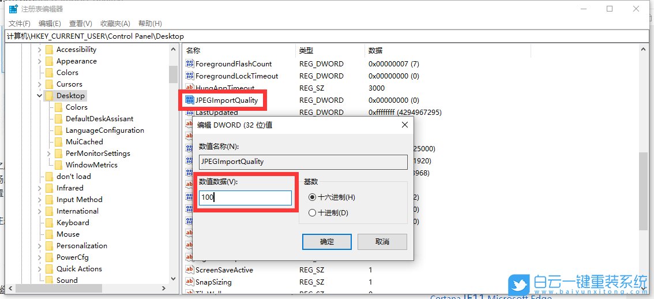This screenshot has height=299, width=654.
Task: Click the MuiCached folder icon
Action: (x=58, y=141)
